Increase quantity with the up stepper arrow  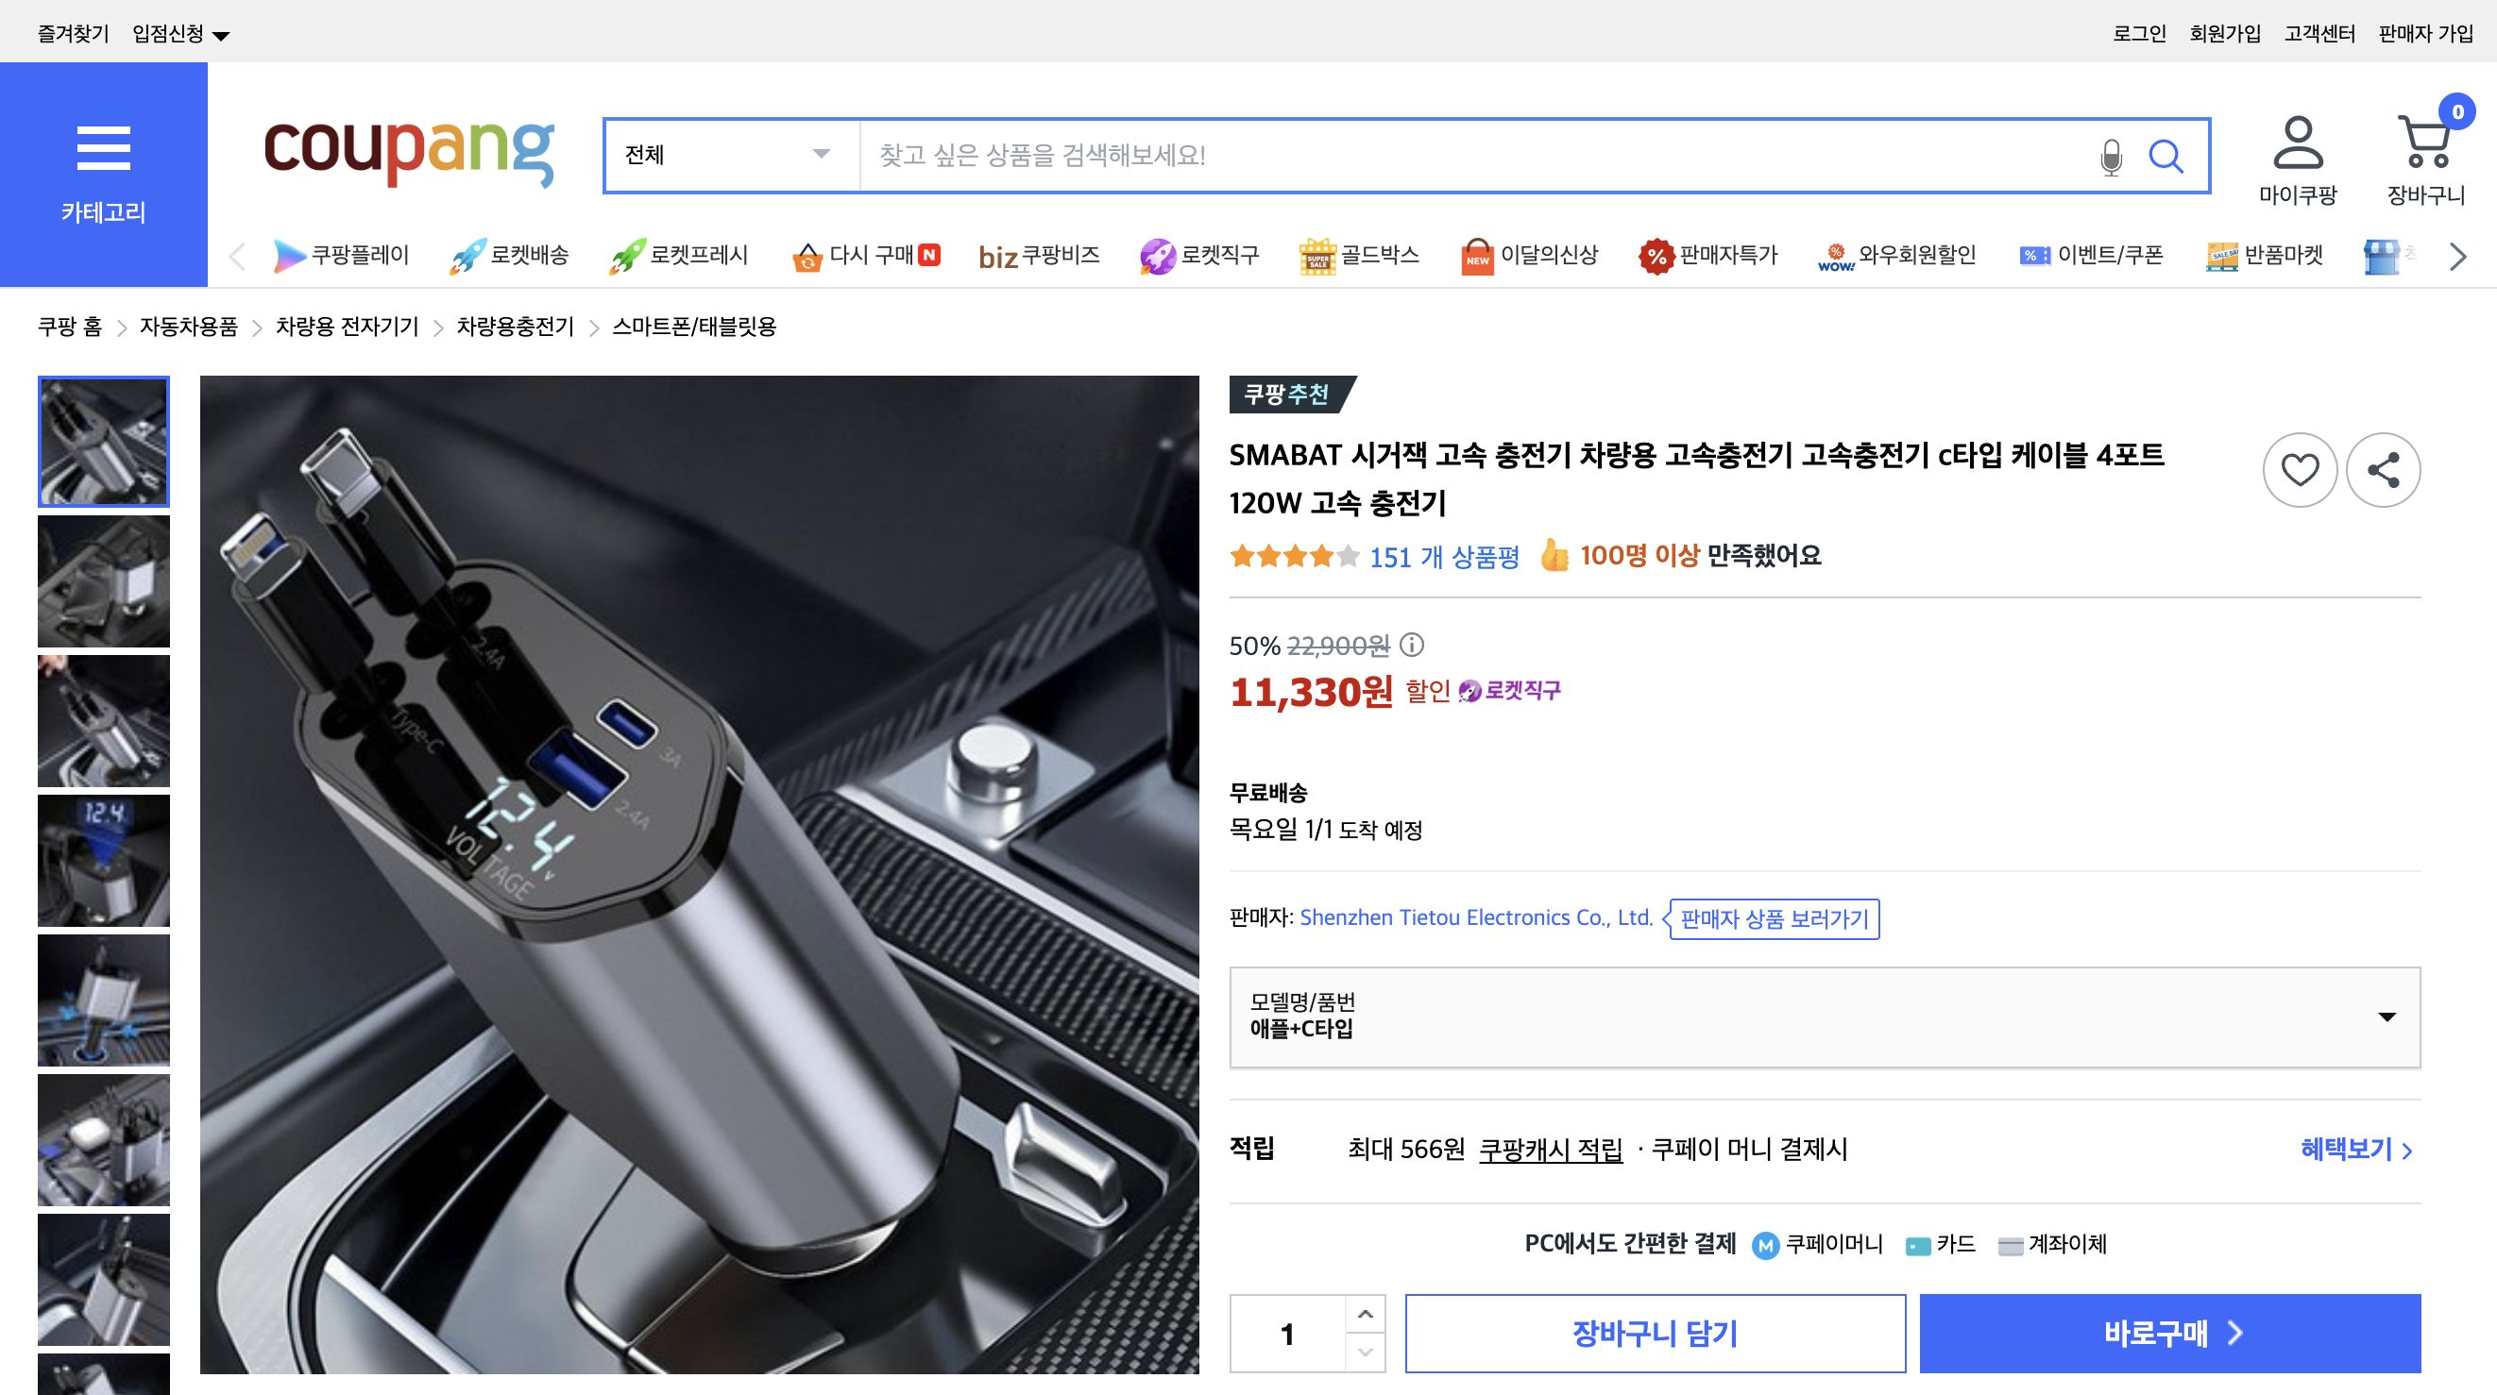[1367, 1315]
